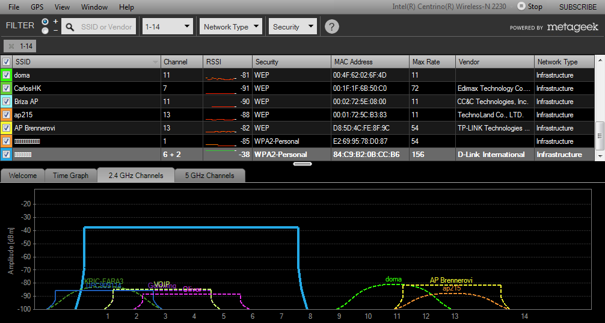
Task: Uncheck the CarlosHK network checkbox
Action: click(x=6, y=88)
